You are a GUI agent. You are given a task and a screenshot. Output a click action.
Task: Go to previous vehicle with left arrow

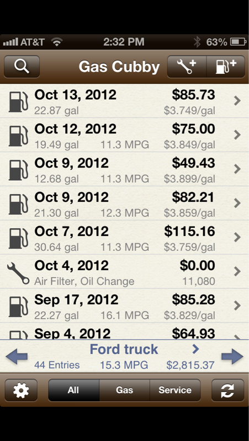(17, 357)
